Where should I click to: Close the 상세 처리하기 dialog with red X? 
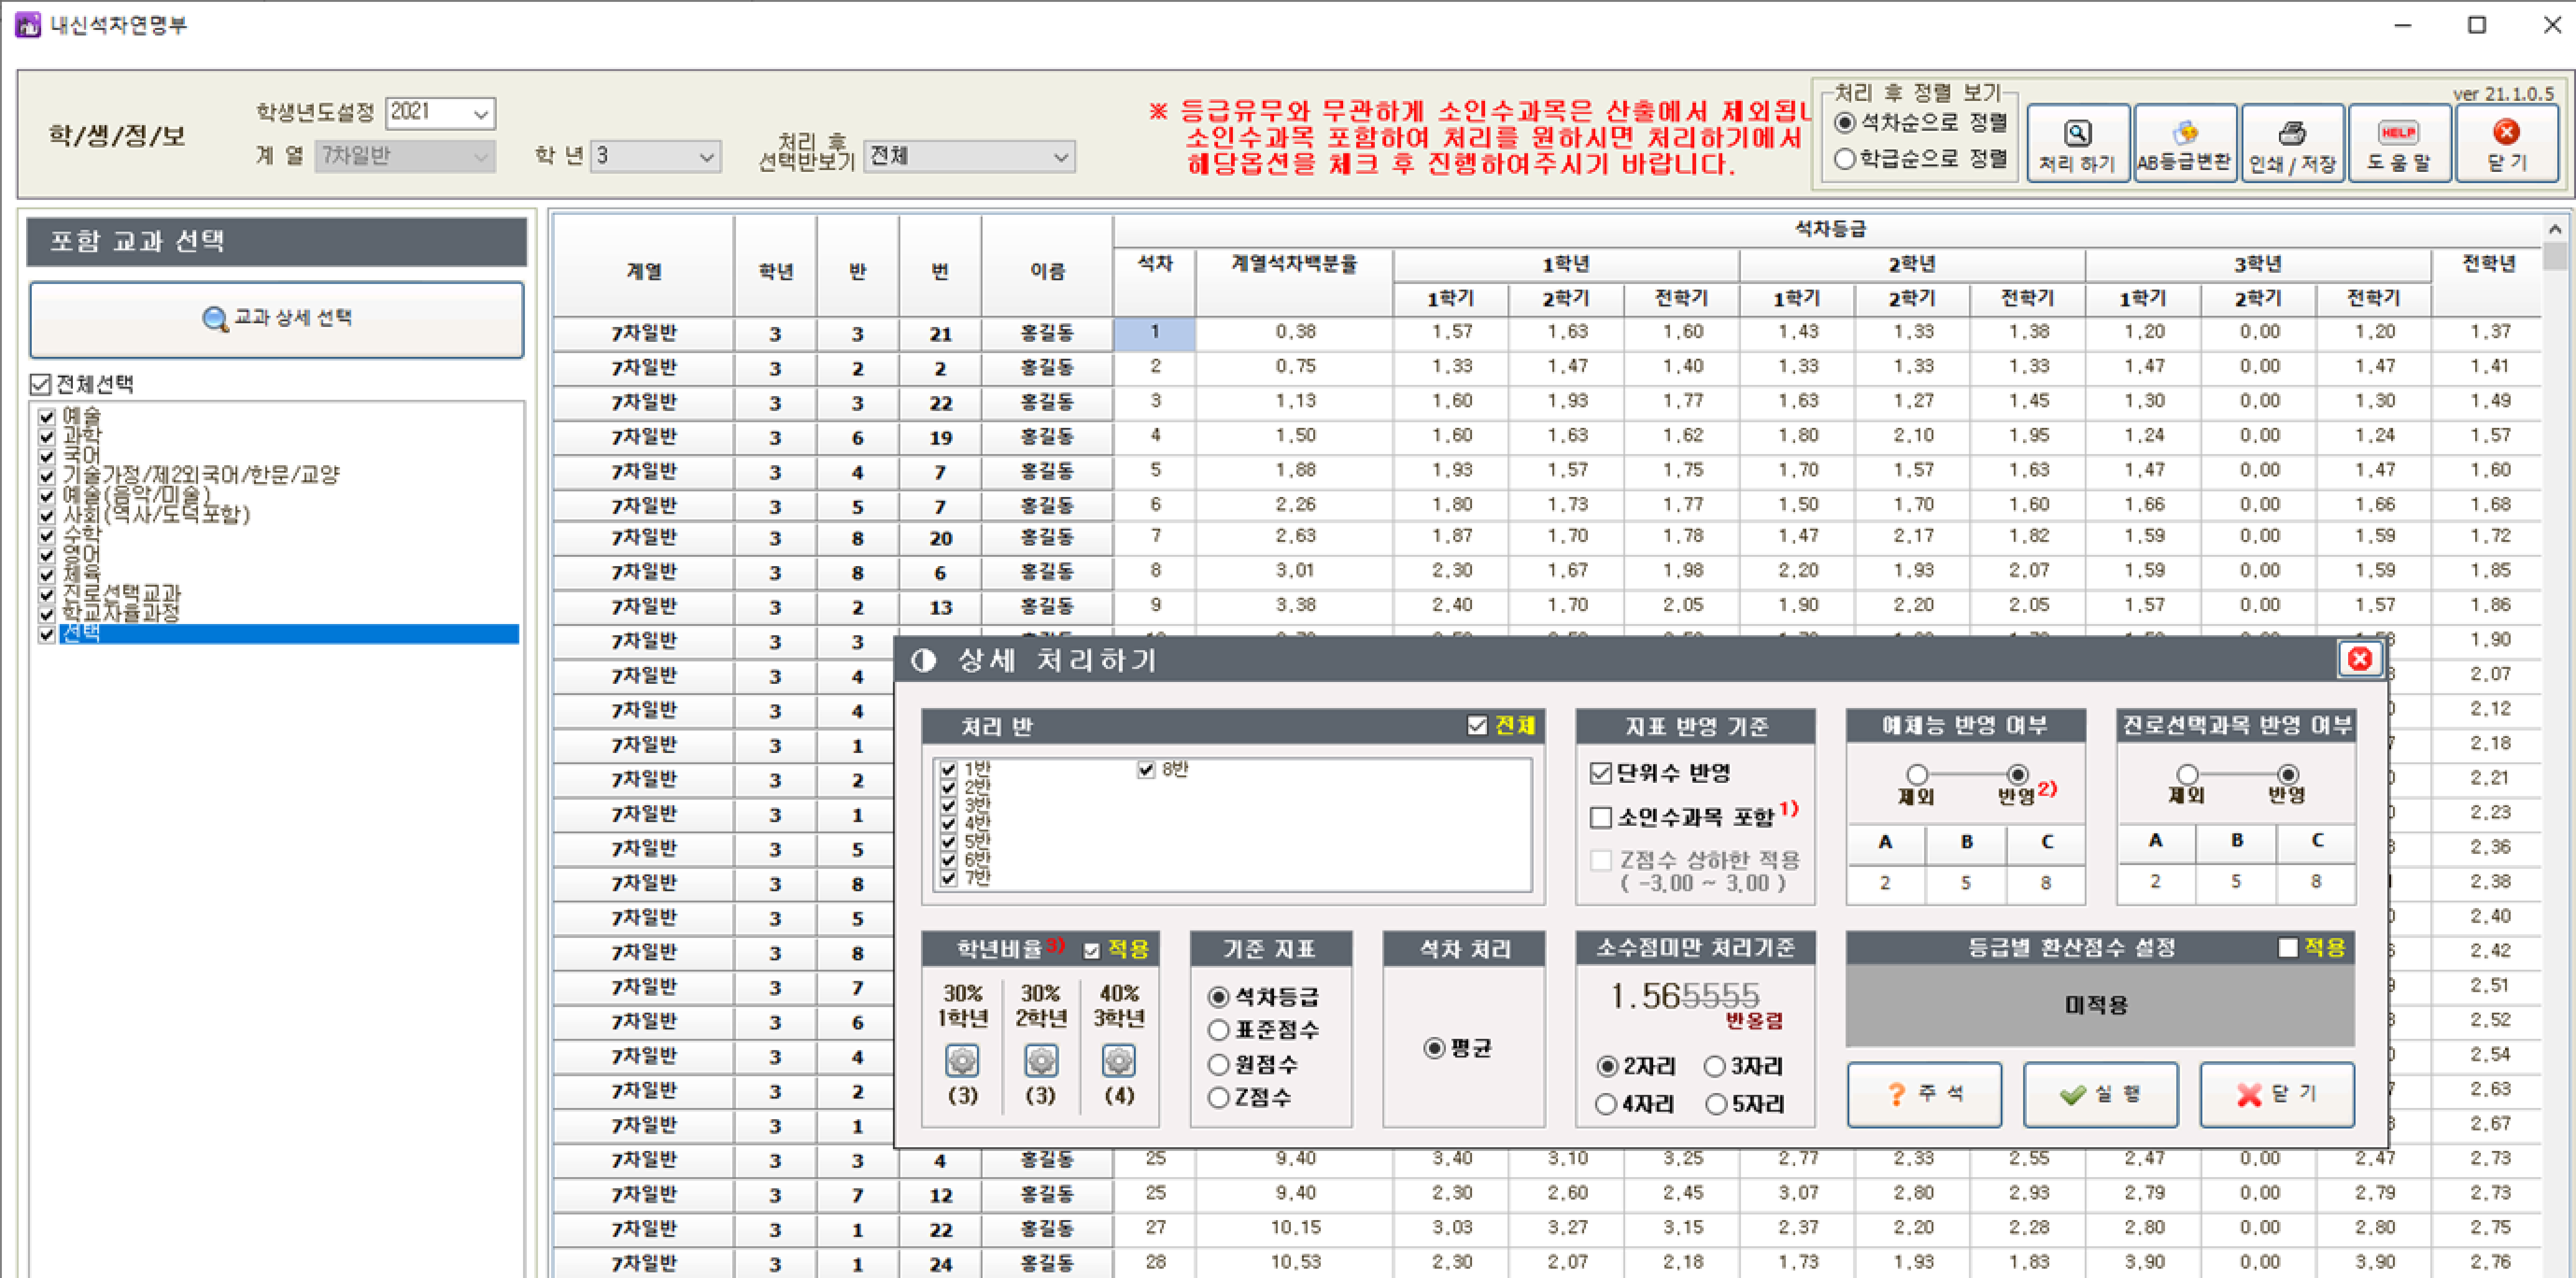pos(2360,659)
